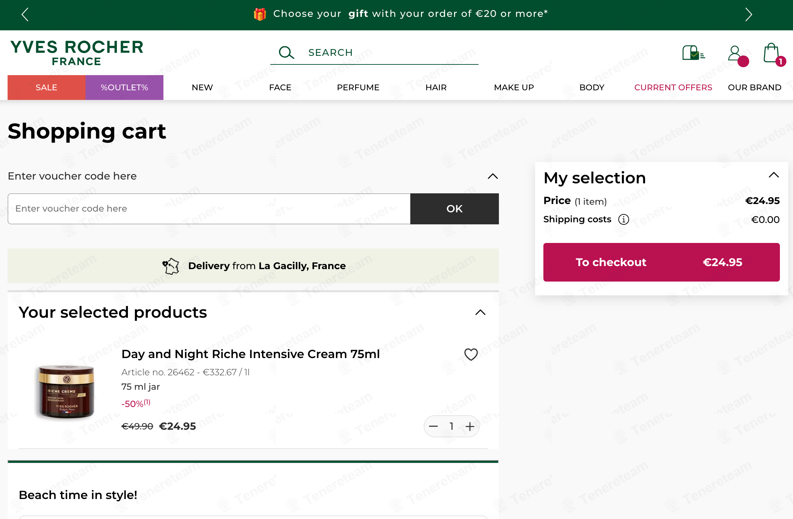Add Riche Cream to wishlist heart
The height and width of the screenshot is (519, 793).
click(471, 355)
